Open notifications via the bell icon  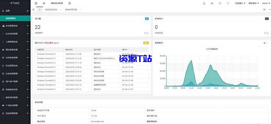204,3
